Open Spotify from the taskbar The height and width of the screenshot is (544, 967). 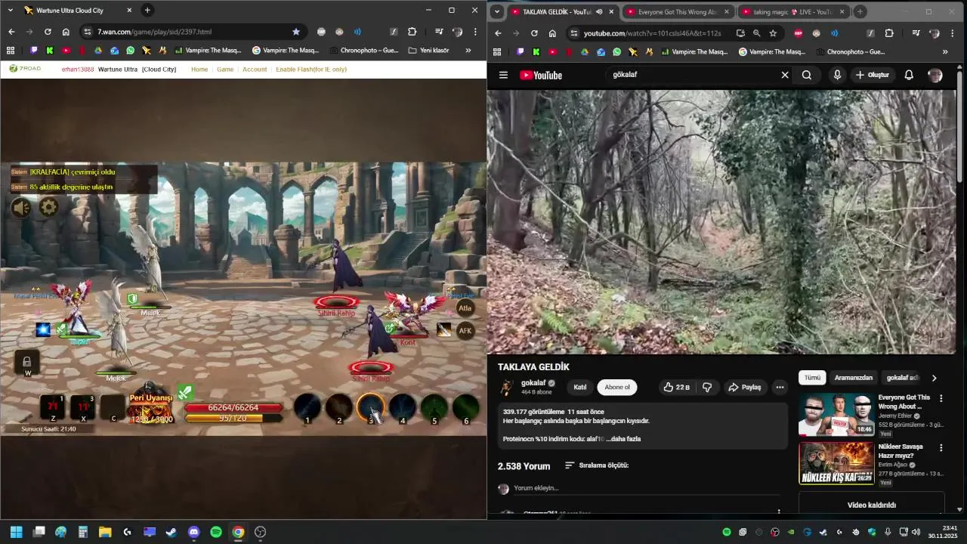(216, 532)
